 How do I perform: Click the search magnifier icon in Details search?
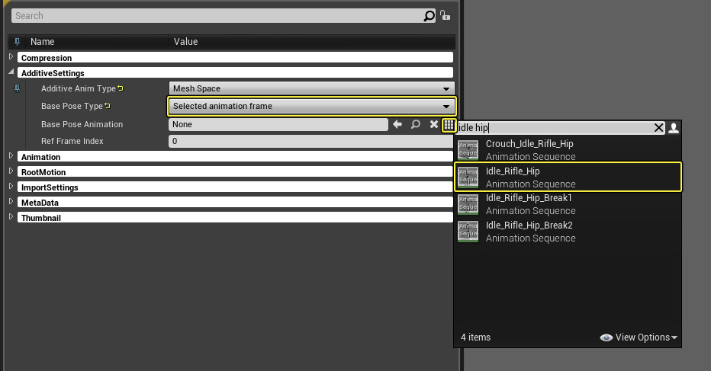pos(429,16)
